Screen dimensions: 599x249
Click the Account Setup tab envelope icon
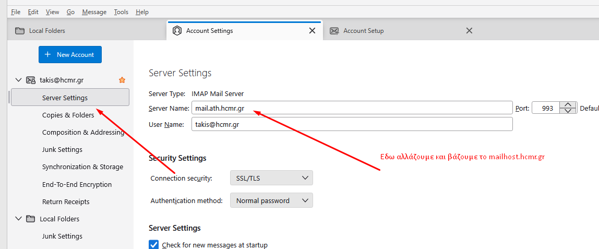pos(334,31)
